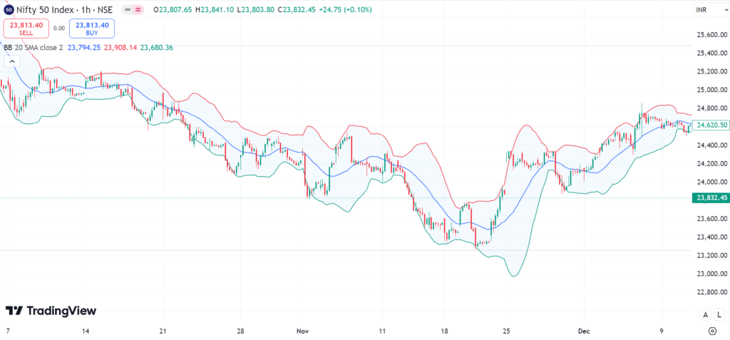The width and height of the screenshot is (730, 340).
Task: Click the Dec label on time axis
Action: point(583,331)
